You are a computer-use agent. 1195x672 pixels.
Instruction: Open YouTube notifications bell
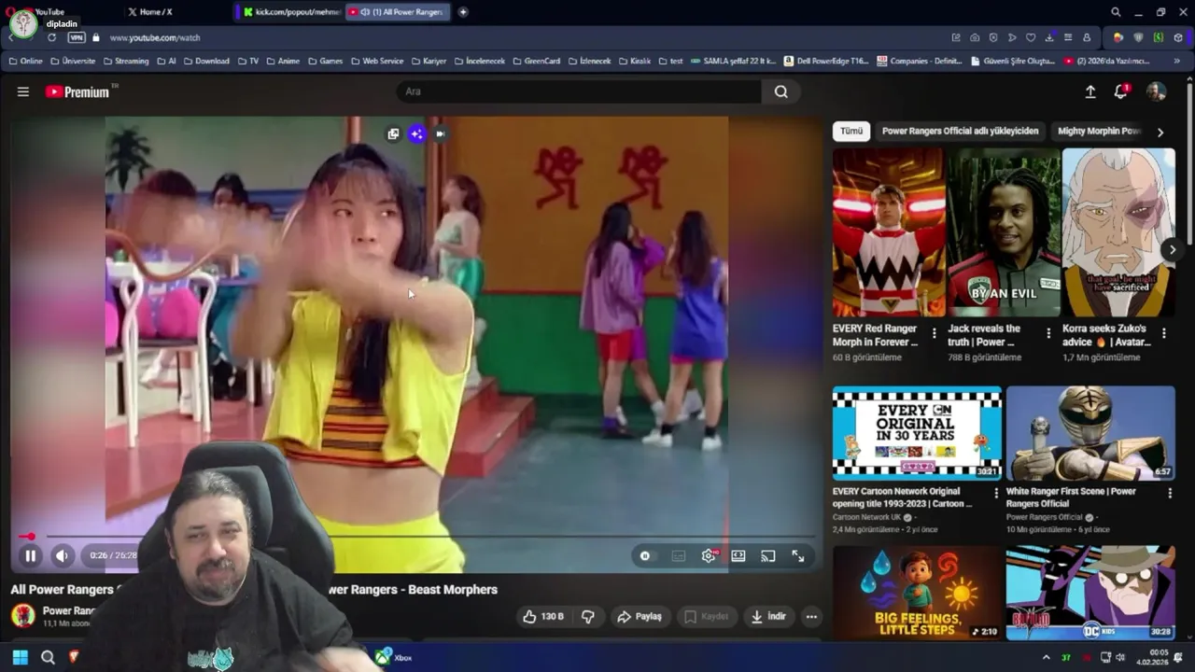point(1121,91)
